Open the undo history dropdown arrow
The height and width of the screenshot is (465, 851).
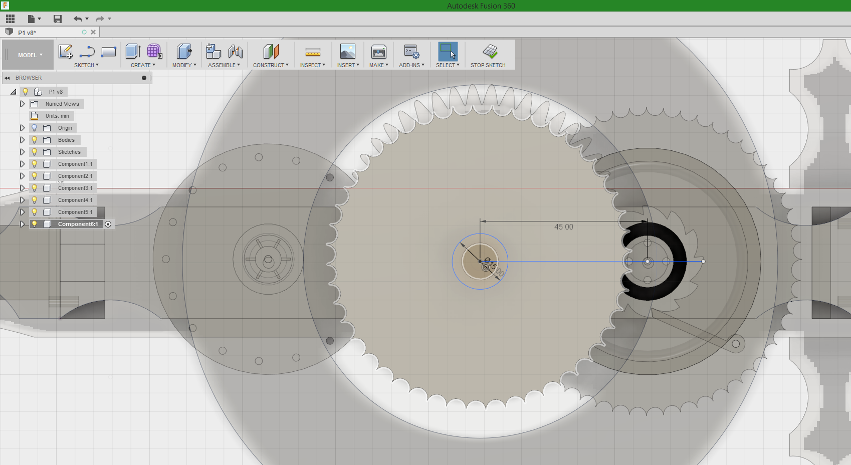point(87,19)
